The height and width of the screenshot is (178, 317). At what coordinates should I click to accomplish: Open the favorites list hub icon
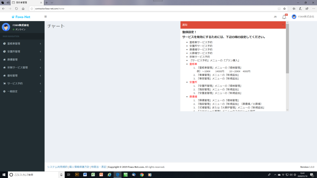[294, 9]
